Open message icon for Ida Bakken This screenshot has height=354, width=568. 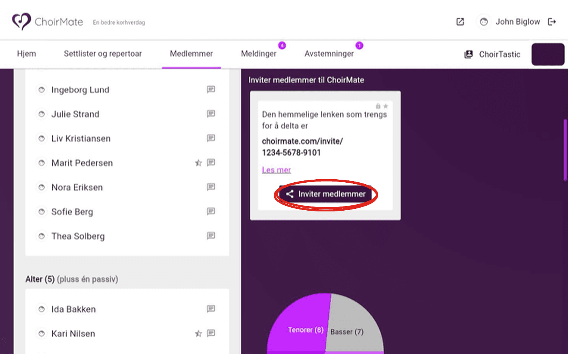211,309
